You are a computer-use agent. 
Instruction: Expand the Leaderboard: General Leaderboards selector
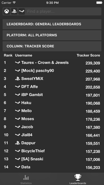click(x=52, y=24)
